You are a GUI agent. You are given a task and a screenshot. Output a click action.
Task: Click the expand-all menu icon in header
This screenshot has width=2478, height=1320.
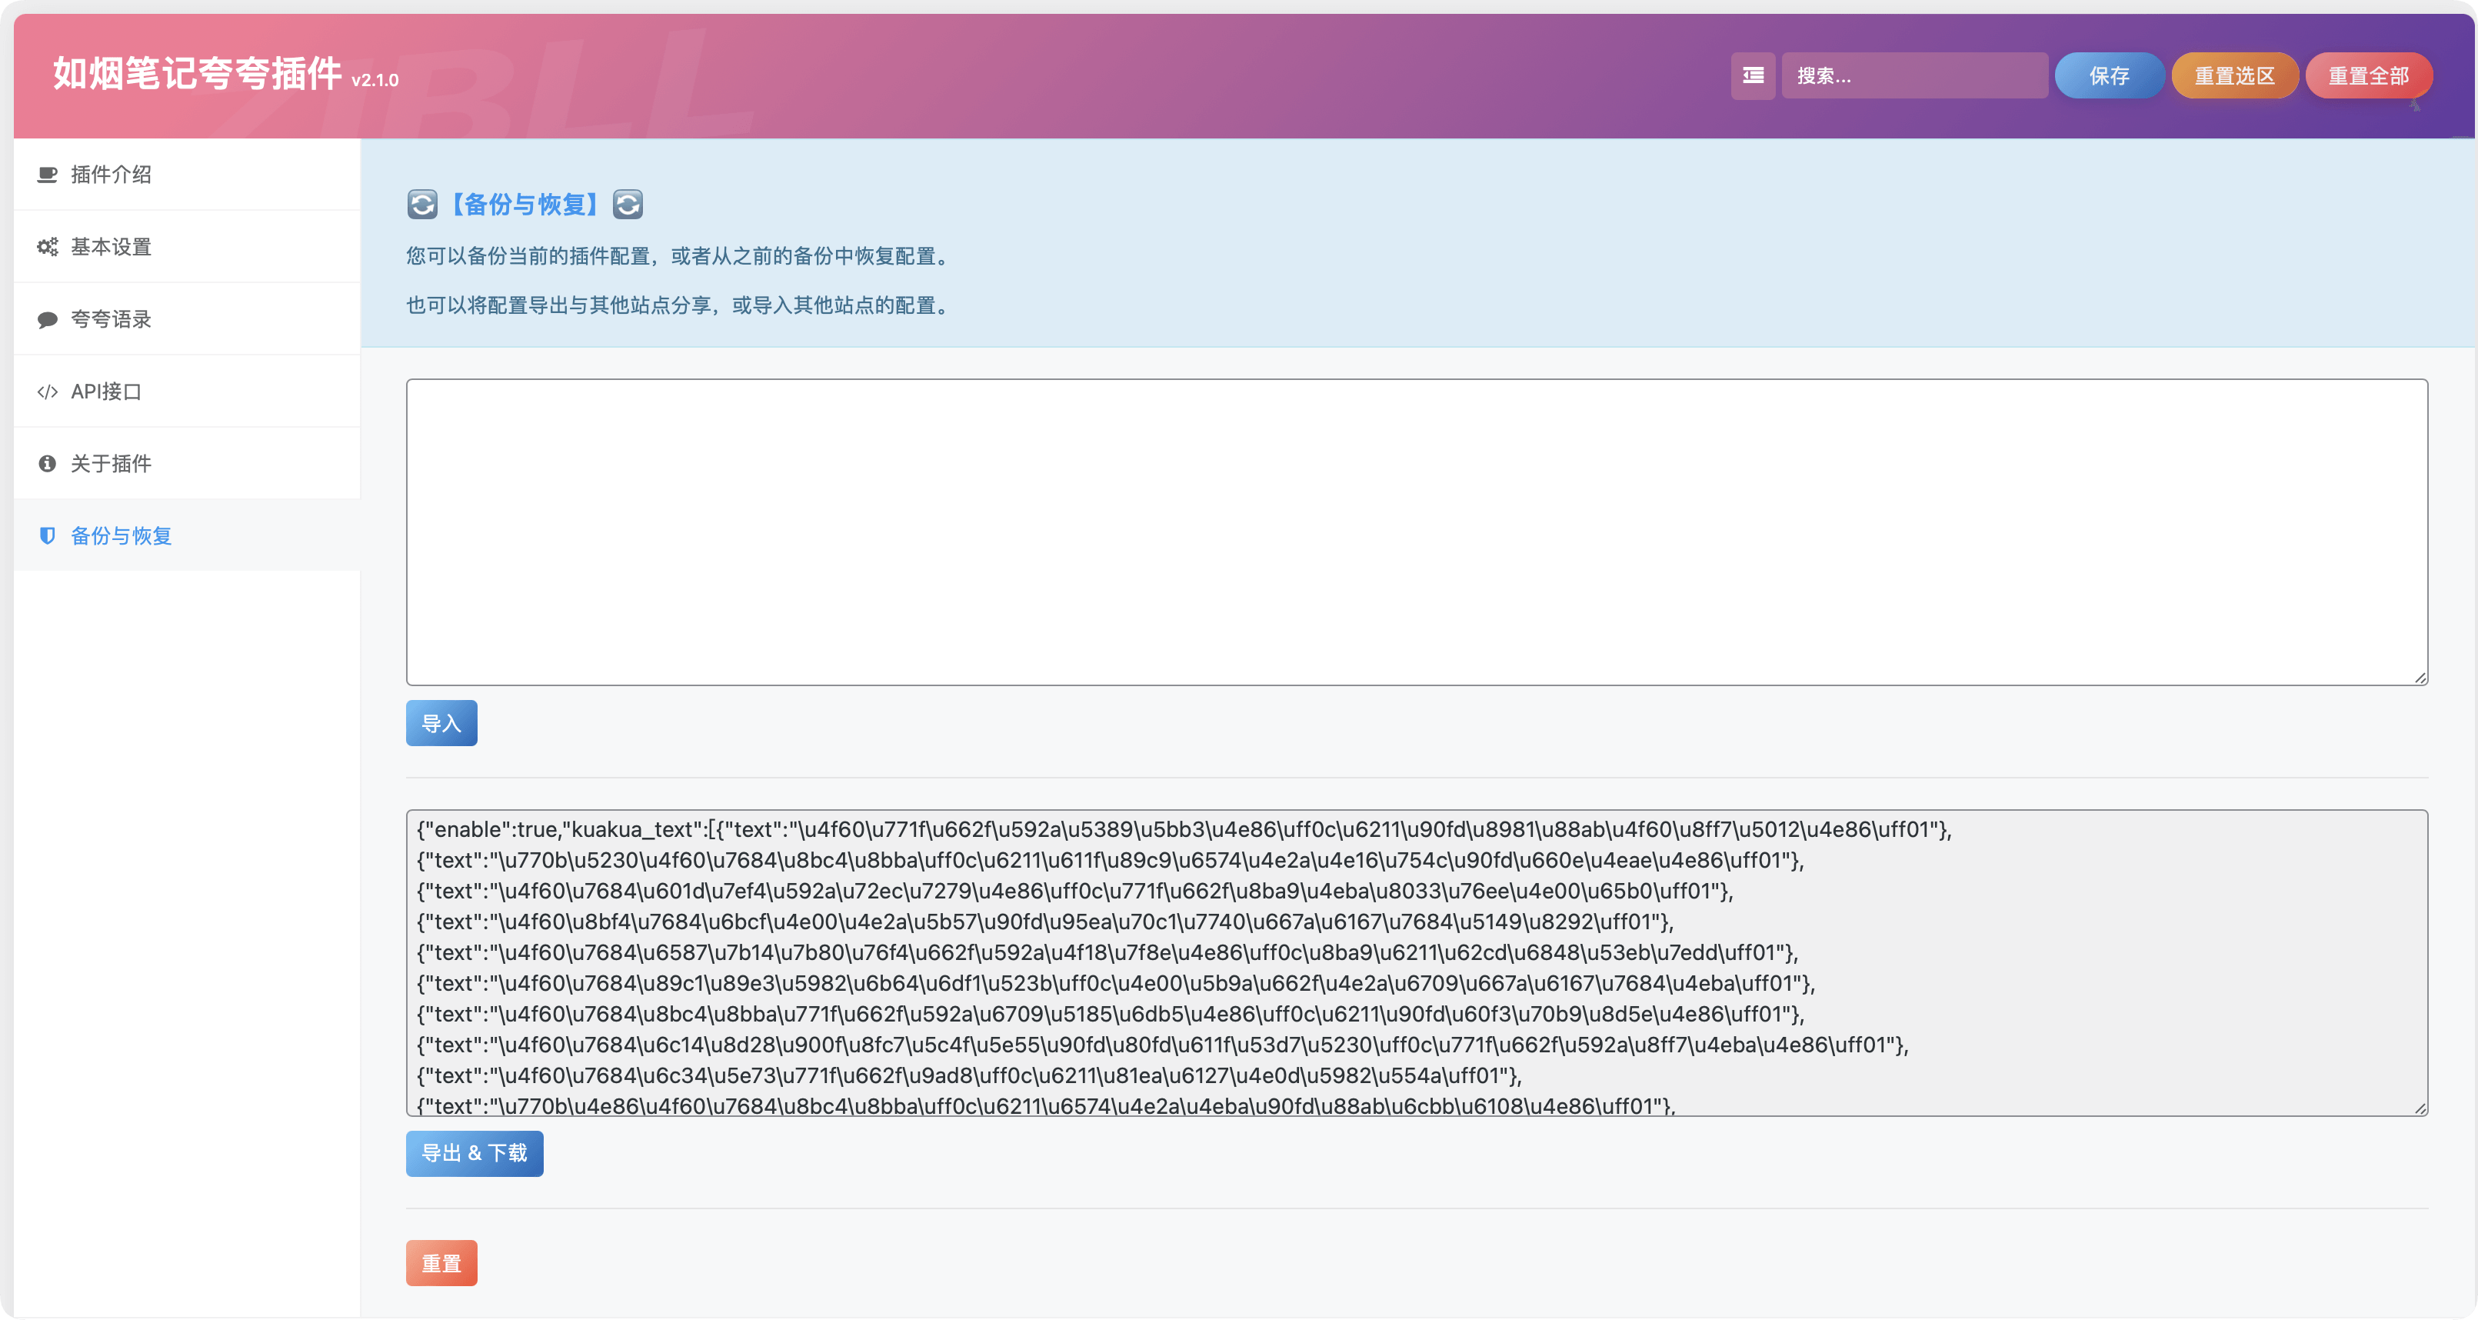[x=1753, y=75]
